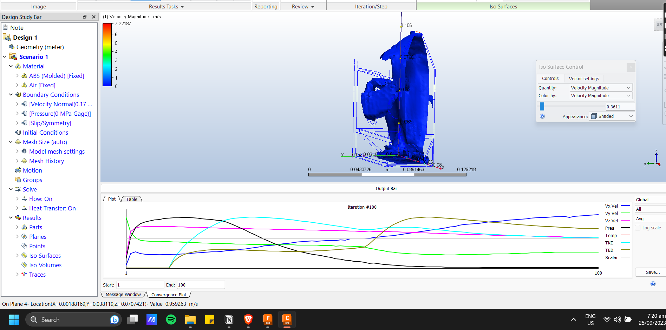Open Spotify from the taskbar
Screen dimensions: 666x330
click(x=171, y=319)
